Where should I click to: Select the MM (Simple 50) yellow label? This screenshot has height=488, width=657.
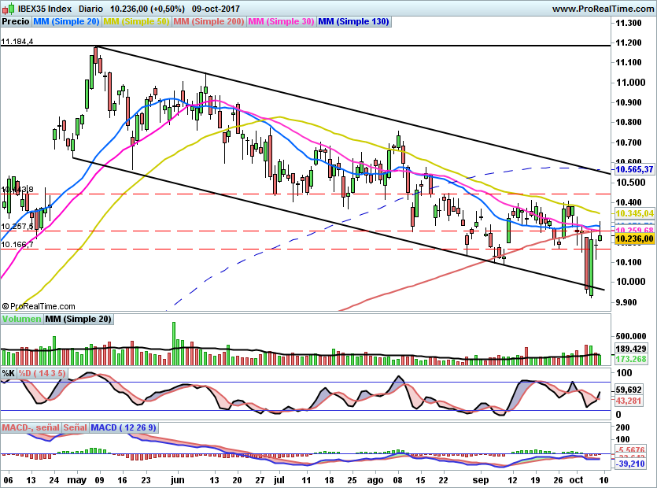click(x=136, y=21)
